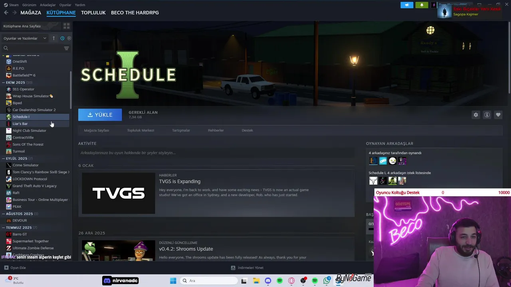Open the grid collections view icon

(x=66, y=26)
